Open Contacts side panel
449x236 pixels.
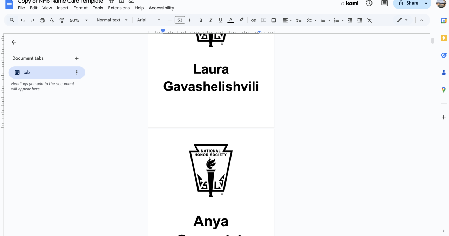[x=444, y=73]
